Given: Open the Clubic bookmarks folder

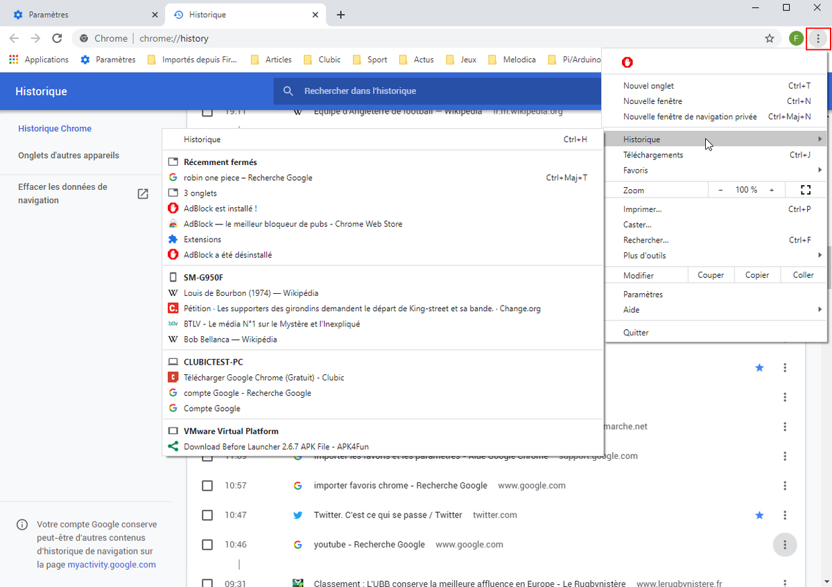Looking at the screenshot, I should tap(321, 60).
